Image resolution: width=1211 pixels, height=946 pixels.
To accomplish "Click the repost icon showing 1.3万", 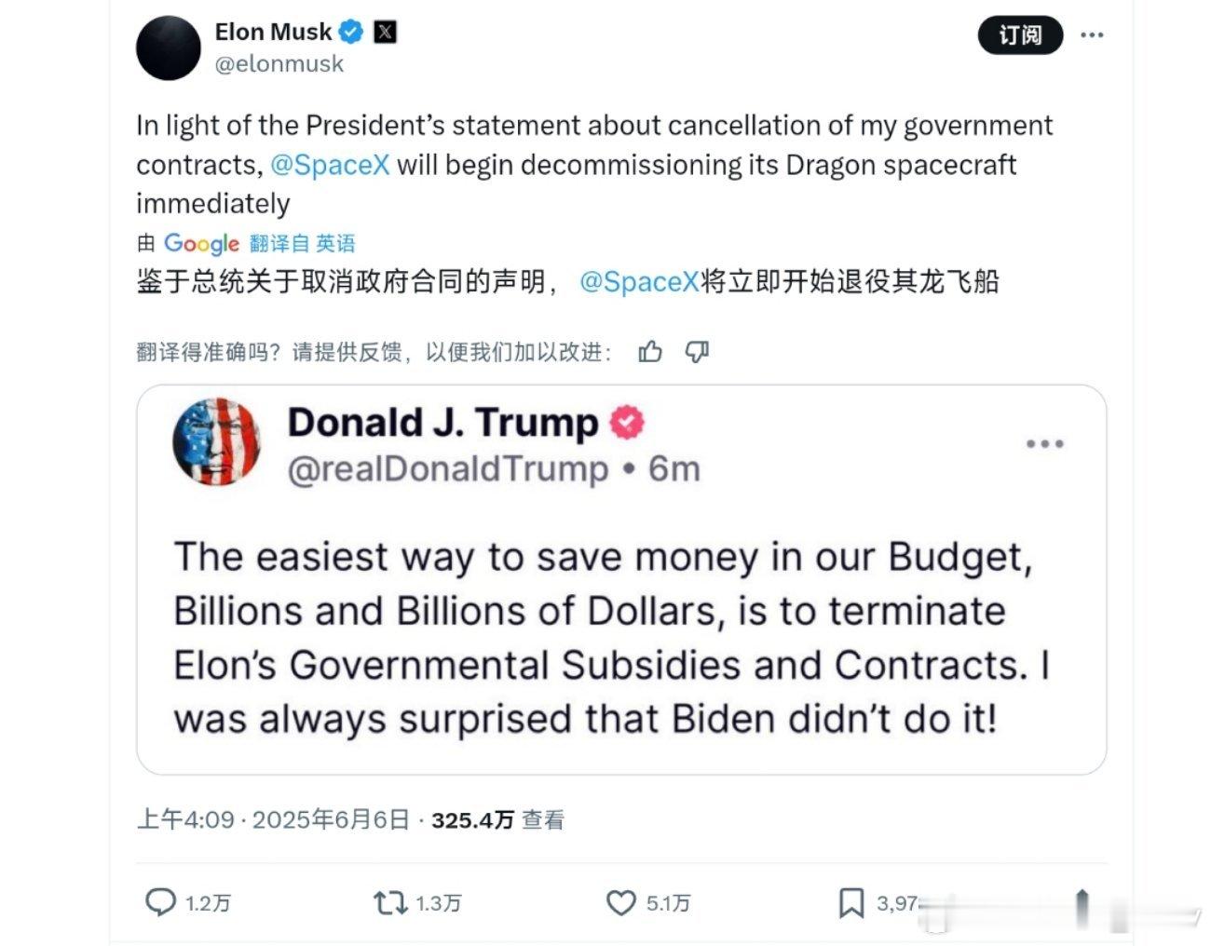I will pos(390,902).
